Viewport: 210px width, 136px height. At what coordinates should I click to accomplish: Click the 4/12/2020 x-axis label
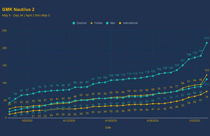tap(69, 121)
